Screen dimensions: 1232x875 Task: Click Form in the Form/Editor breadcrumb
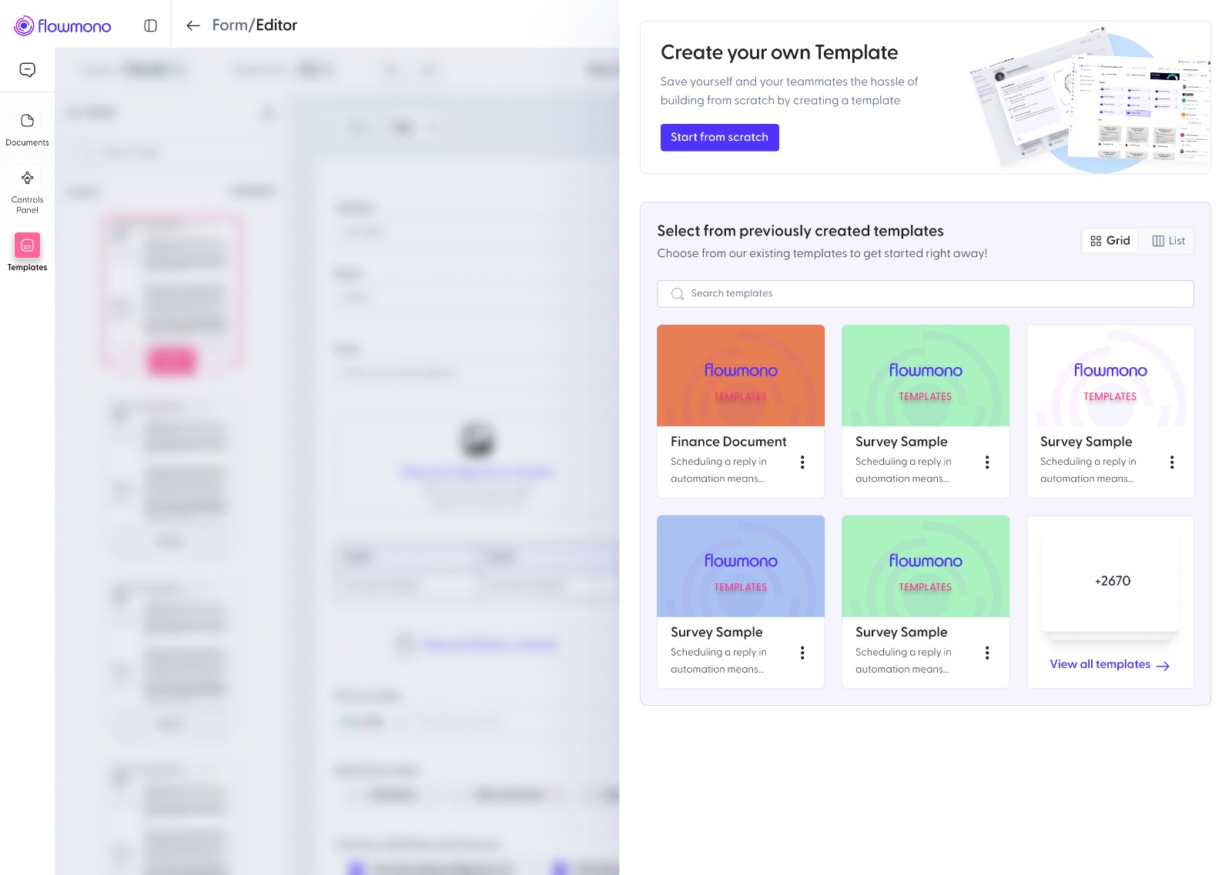(229, 25)
